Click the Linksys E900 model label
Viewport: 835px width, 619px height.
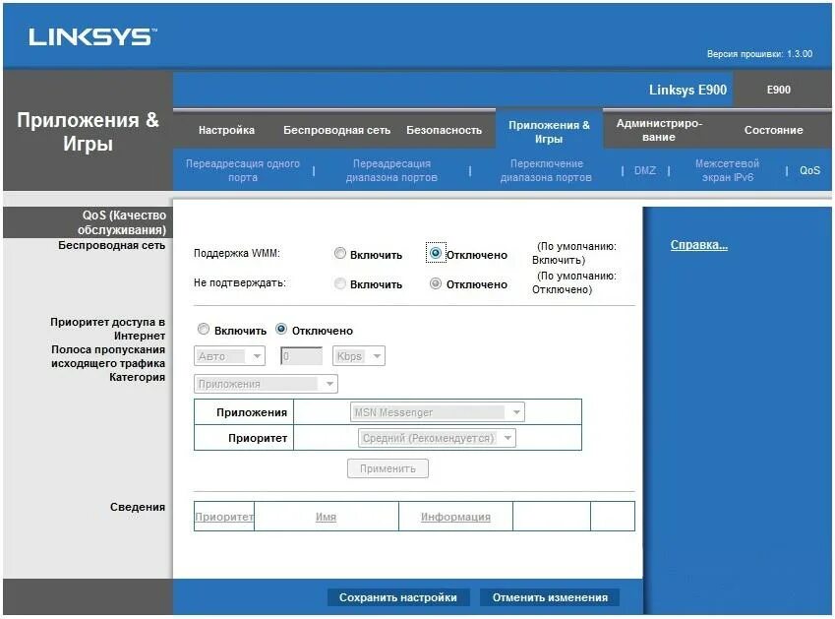(x=687, y=90)
